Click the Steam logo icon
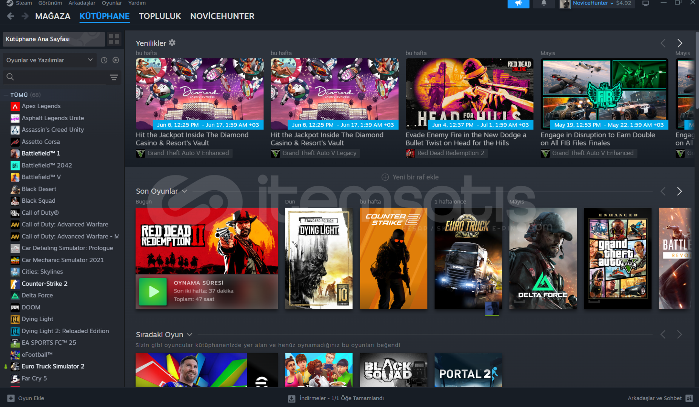This screenshot has height=407, width=699. [10, 3]
